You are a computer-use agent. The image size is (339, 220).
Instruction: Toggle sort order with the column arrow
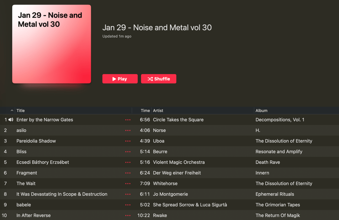click(x=12, y=111)
